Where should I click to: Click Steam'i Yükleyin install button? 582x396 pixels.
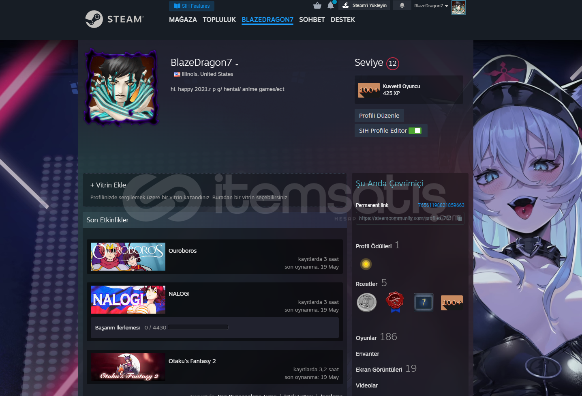(x=364, y=5)
